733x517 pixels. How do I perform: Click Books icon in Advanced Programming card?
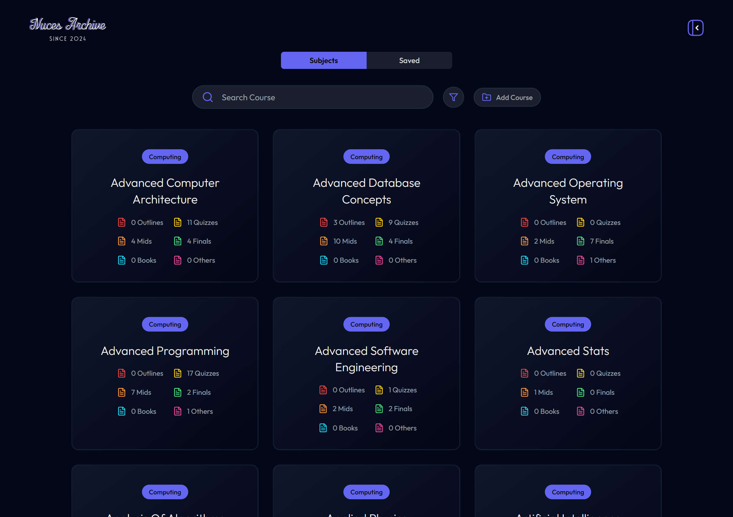tap(122, 411)
